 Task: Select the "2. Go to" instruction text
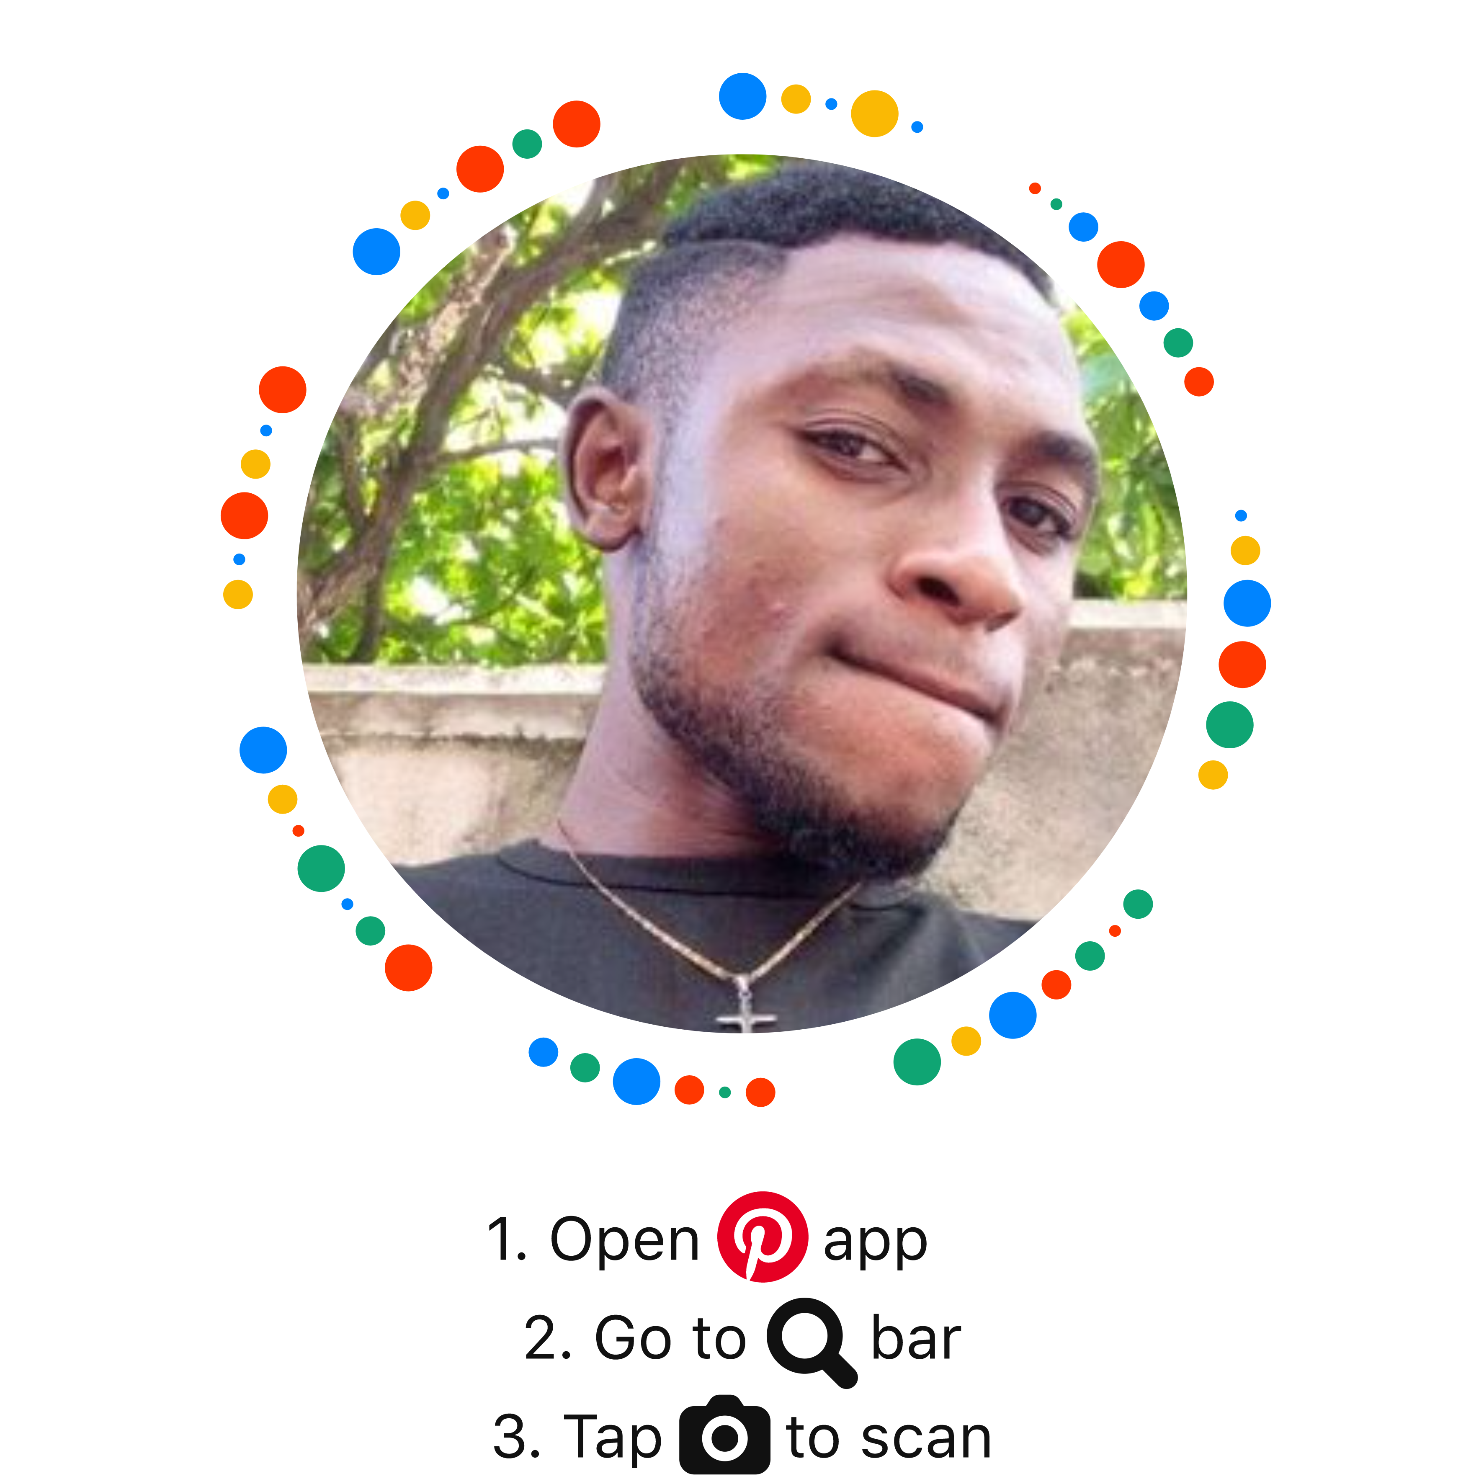tap(634, 1338)
